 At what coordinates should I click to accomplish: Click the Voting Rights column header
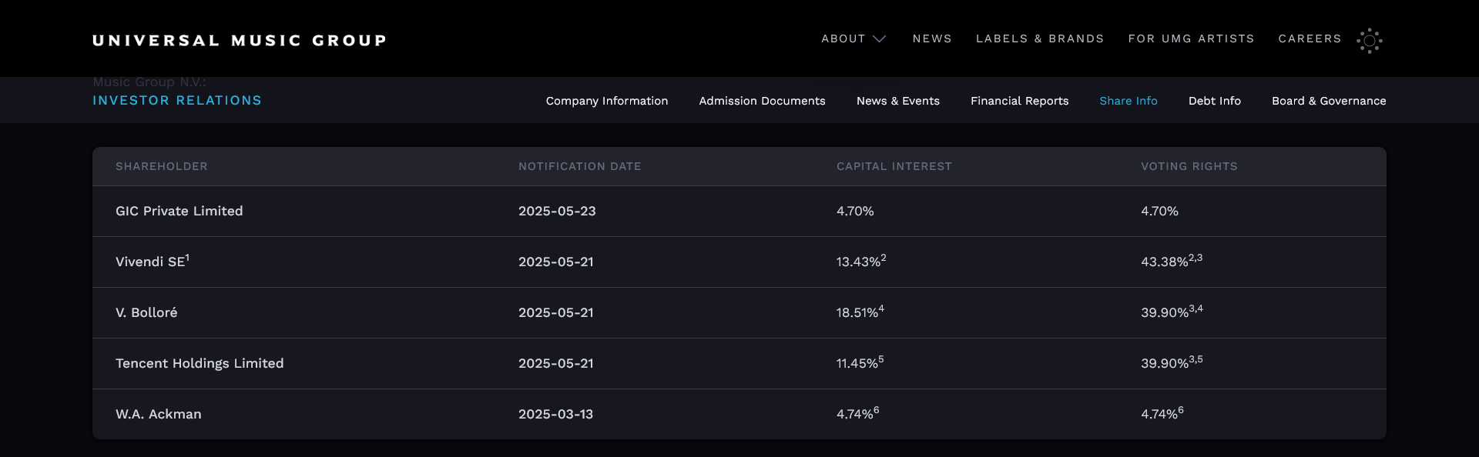pos(1189,166)
